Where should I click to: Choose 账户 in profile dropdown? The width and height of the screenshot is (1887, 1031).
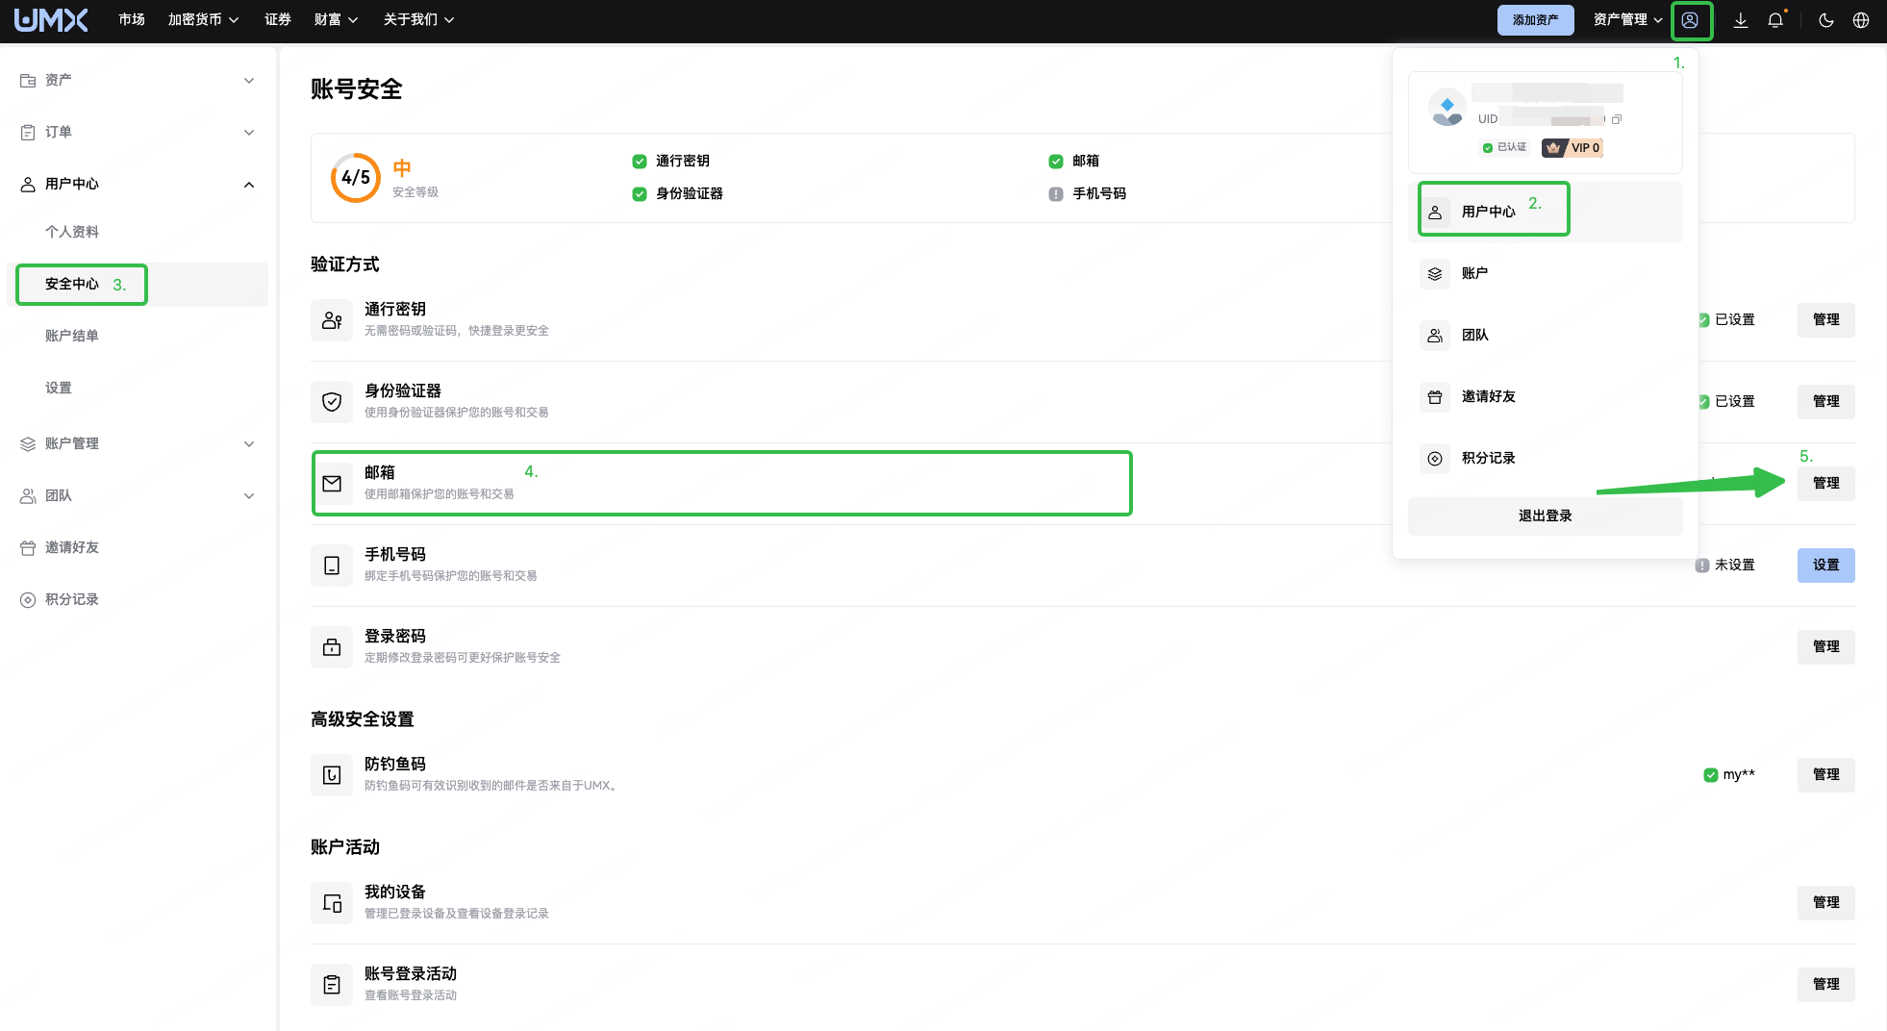(1545, 274)
